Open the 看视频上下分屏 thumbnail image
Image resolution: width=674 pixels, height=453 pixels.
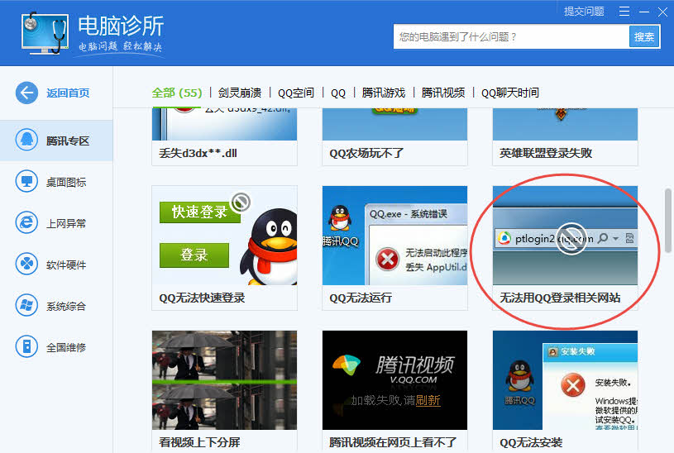pos(224,380)
